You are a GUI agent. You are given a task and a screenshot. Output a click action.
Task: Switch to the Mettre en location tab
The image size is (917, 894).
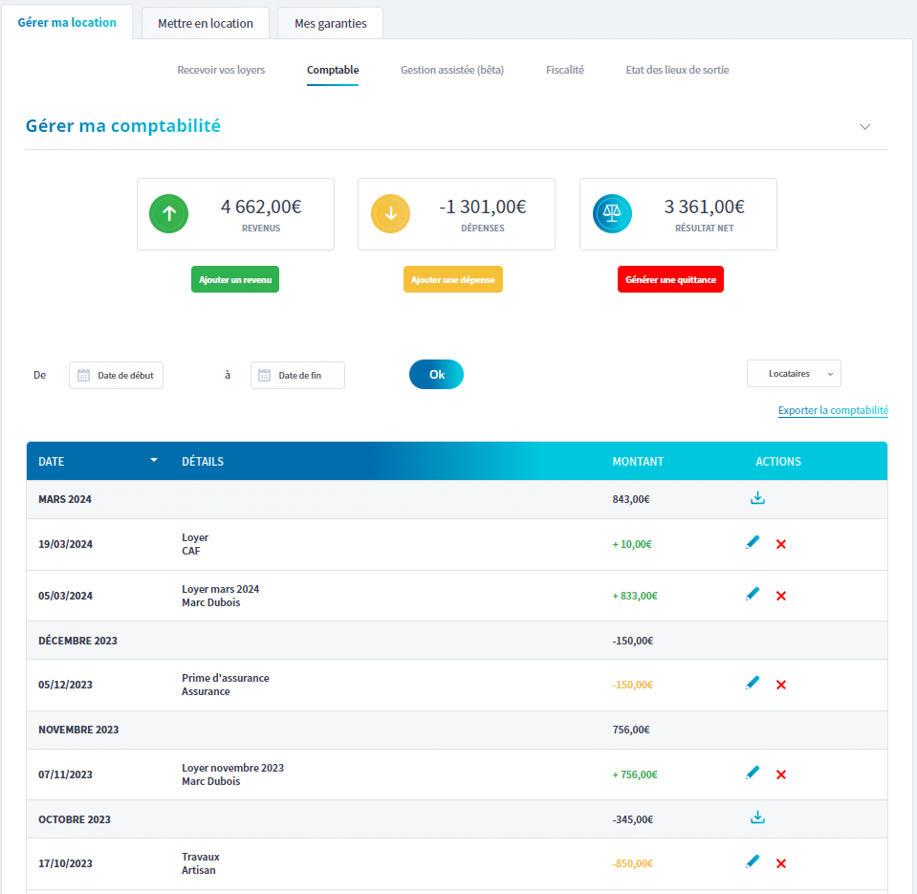[206, 24]
